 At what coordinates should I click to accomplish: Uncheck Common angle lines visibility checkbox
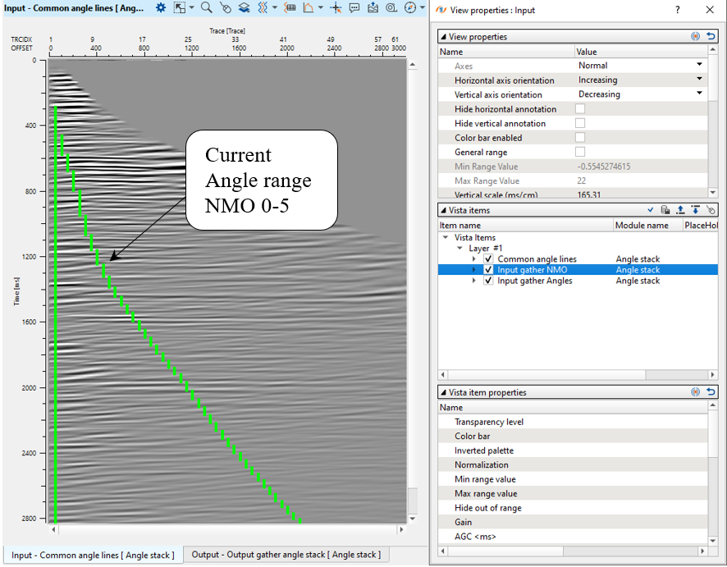[488, 259]
